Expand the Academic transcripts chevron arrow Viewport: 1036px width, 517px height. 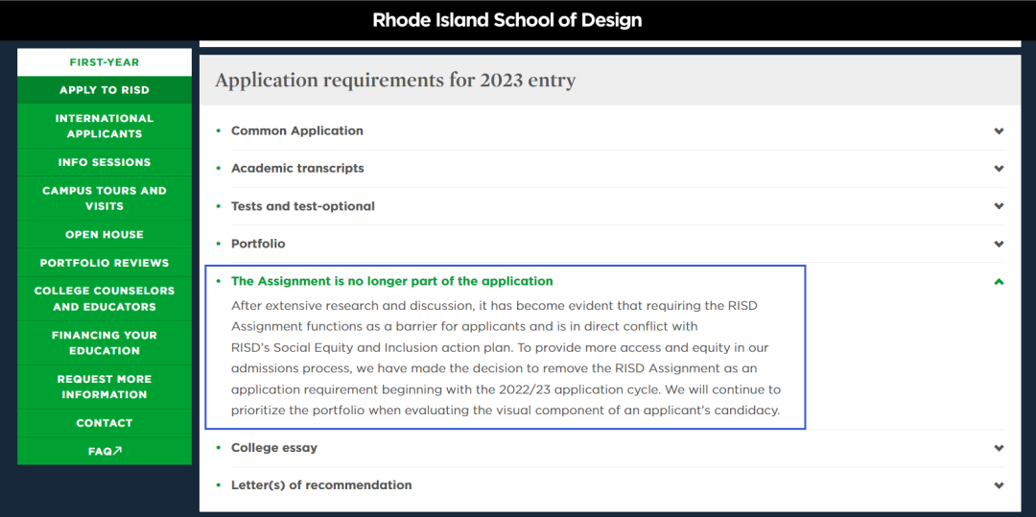click(x=999, y=169)
